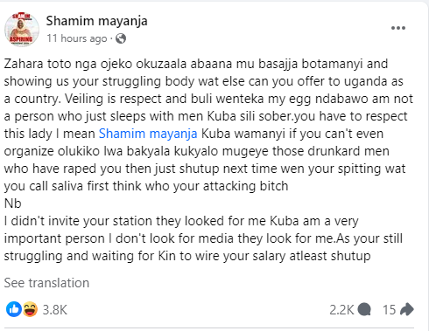View the 15 shares count
The height and width of the screenshot is (331, 429).
pyautogui.click(x=389, y=310)
